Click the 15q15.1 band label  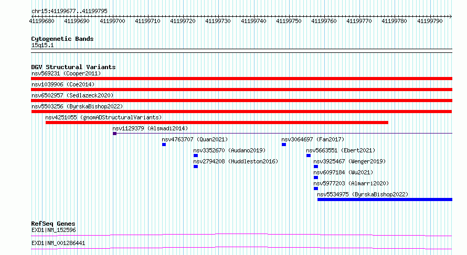tap(43, 45)
